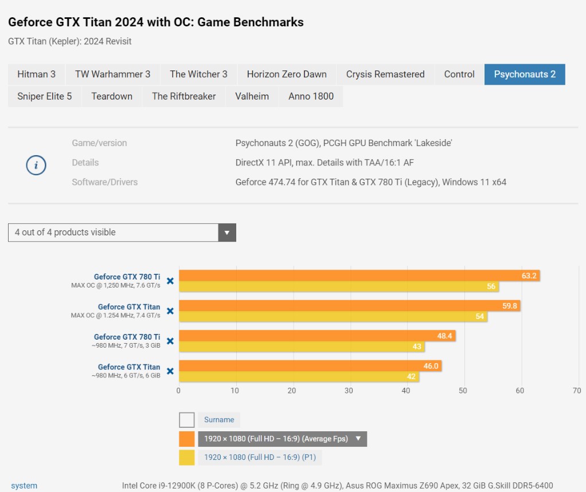Open the products visible dropdown field

point(122,233)
